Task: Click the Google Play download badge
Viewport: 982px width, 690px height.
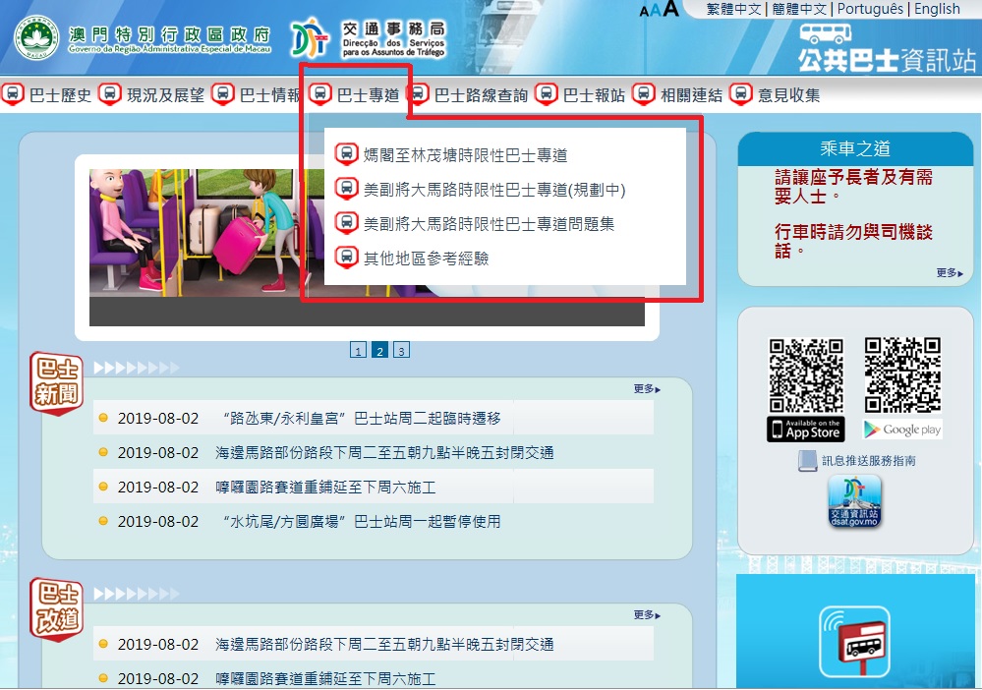Action: coord(901,429)
